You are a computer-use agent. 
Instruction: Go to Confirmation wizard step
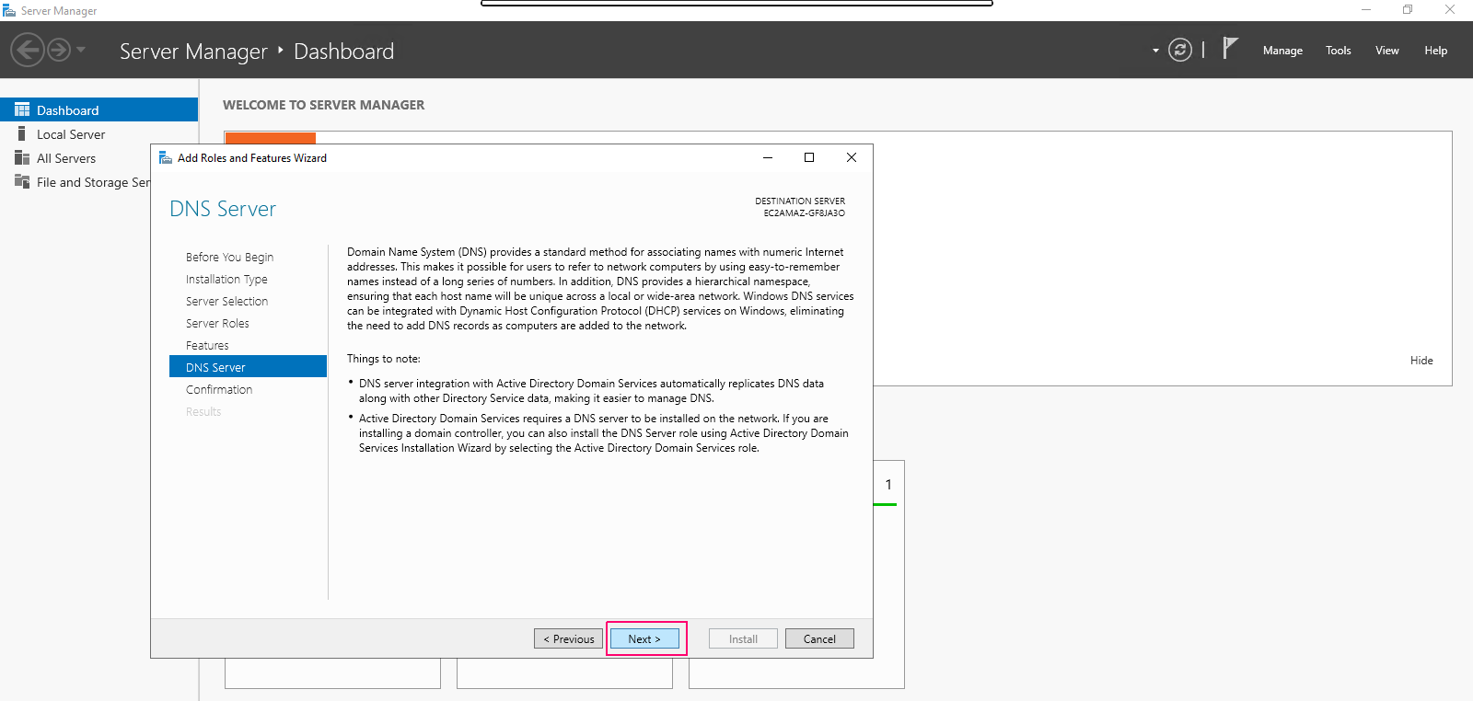tap(219, 389)
